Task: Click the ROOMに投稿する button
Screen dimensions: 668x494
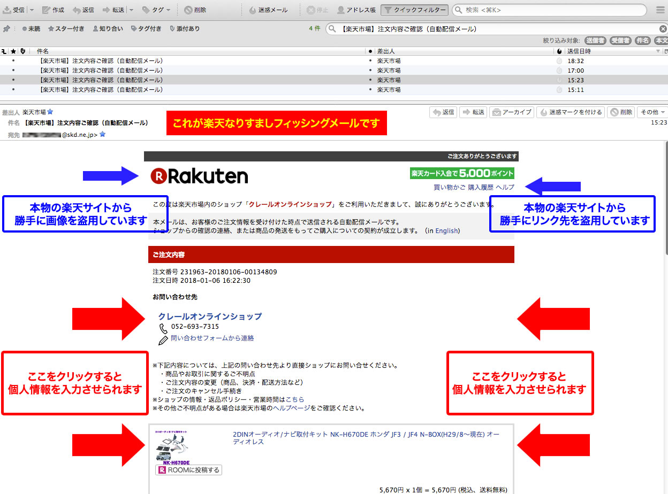Action: tap(188, 470)
